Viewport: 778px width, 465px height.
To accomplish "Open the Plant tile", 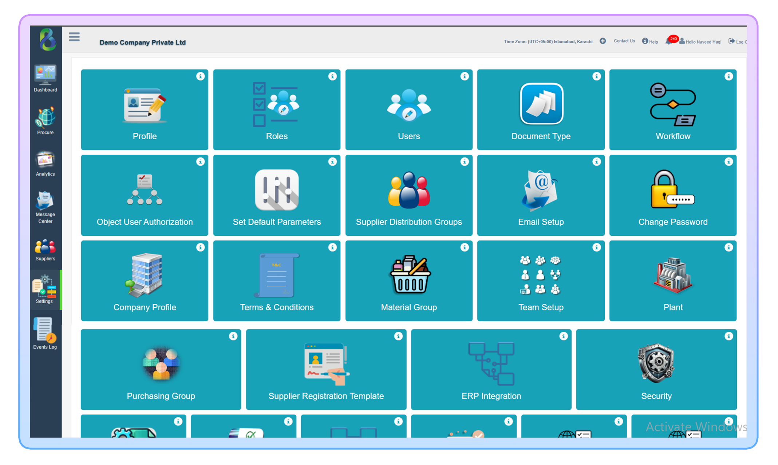I will point(672,281).
